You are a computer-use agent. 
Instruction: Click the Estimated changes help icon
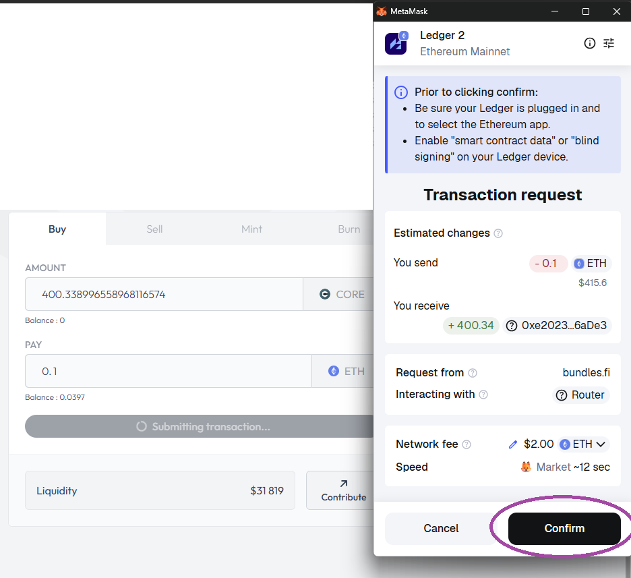[498, 233]
